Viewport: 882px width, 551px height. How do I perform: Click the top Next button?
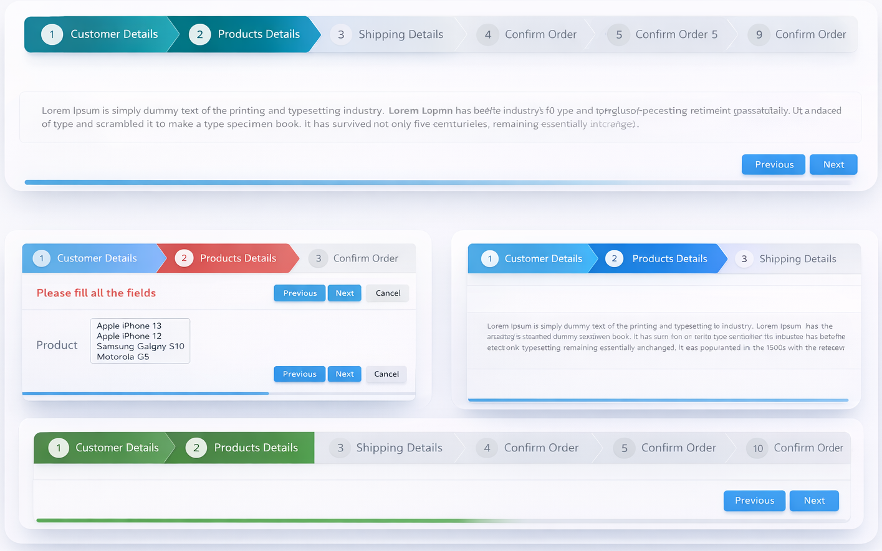[x=833, y=164]
